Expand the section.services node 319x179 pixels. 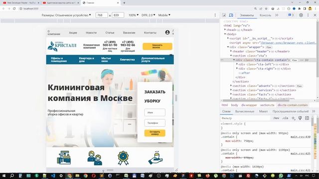pos(231,90)
